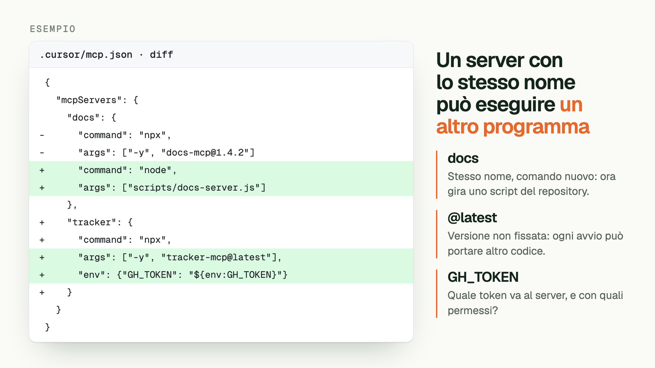This screenshot has height=368, width=655.
Task: Click the 'Versione non fissata' description
Action: point(535,243)
